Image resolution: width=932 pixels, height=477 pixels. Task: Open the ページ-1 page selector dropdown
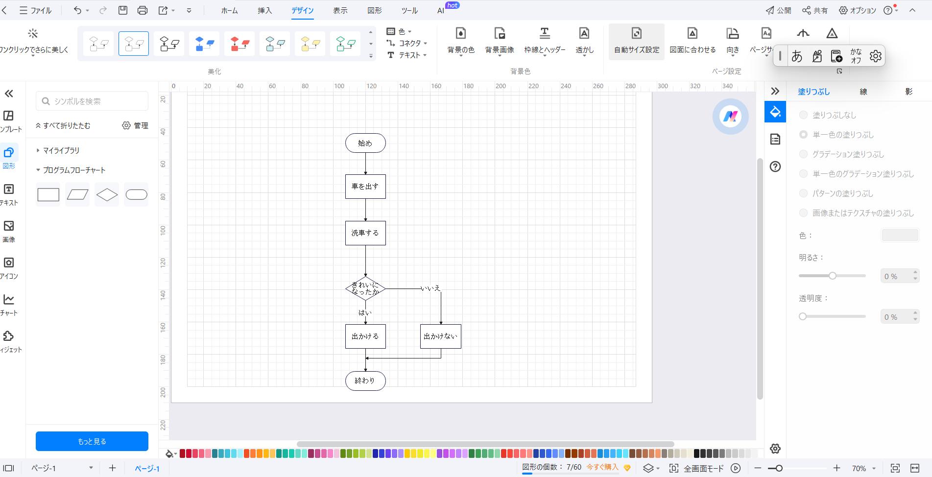[62, 468]
